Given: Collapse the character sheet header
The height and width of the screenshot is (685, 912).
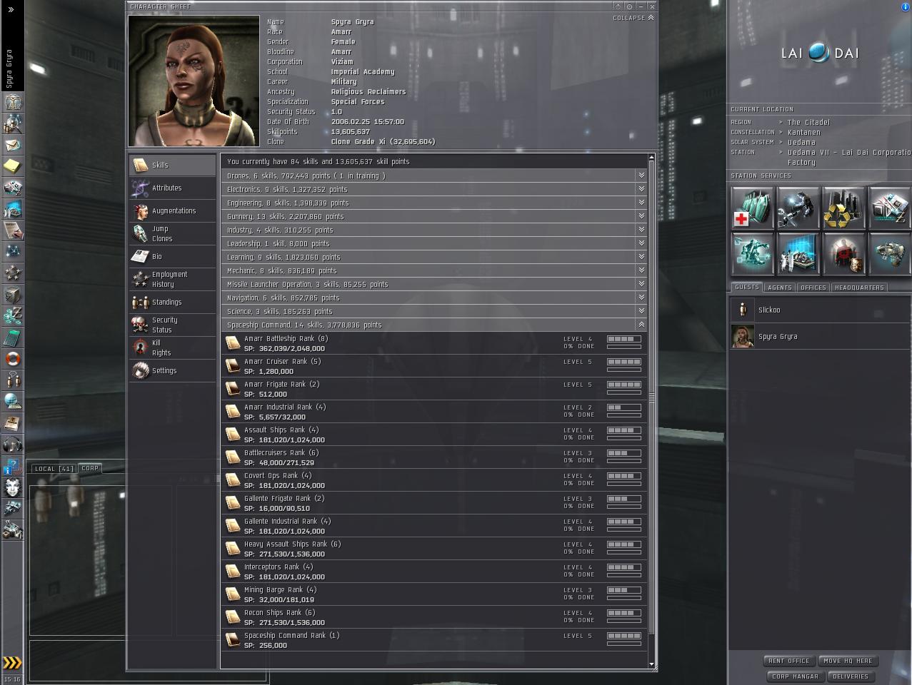Looking at the screenshot, I should pos(633,18).
